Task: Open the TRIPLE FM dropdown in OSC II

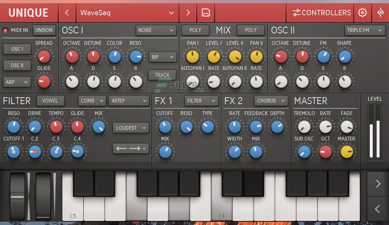Action: pos(365,30)
